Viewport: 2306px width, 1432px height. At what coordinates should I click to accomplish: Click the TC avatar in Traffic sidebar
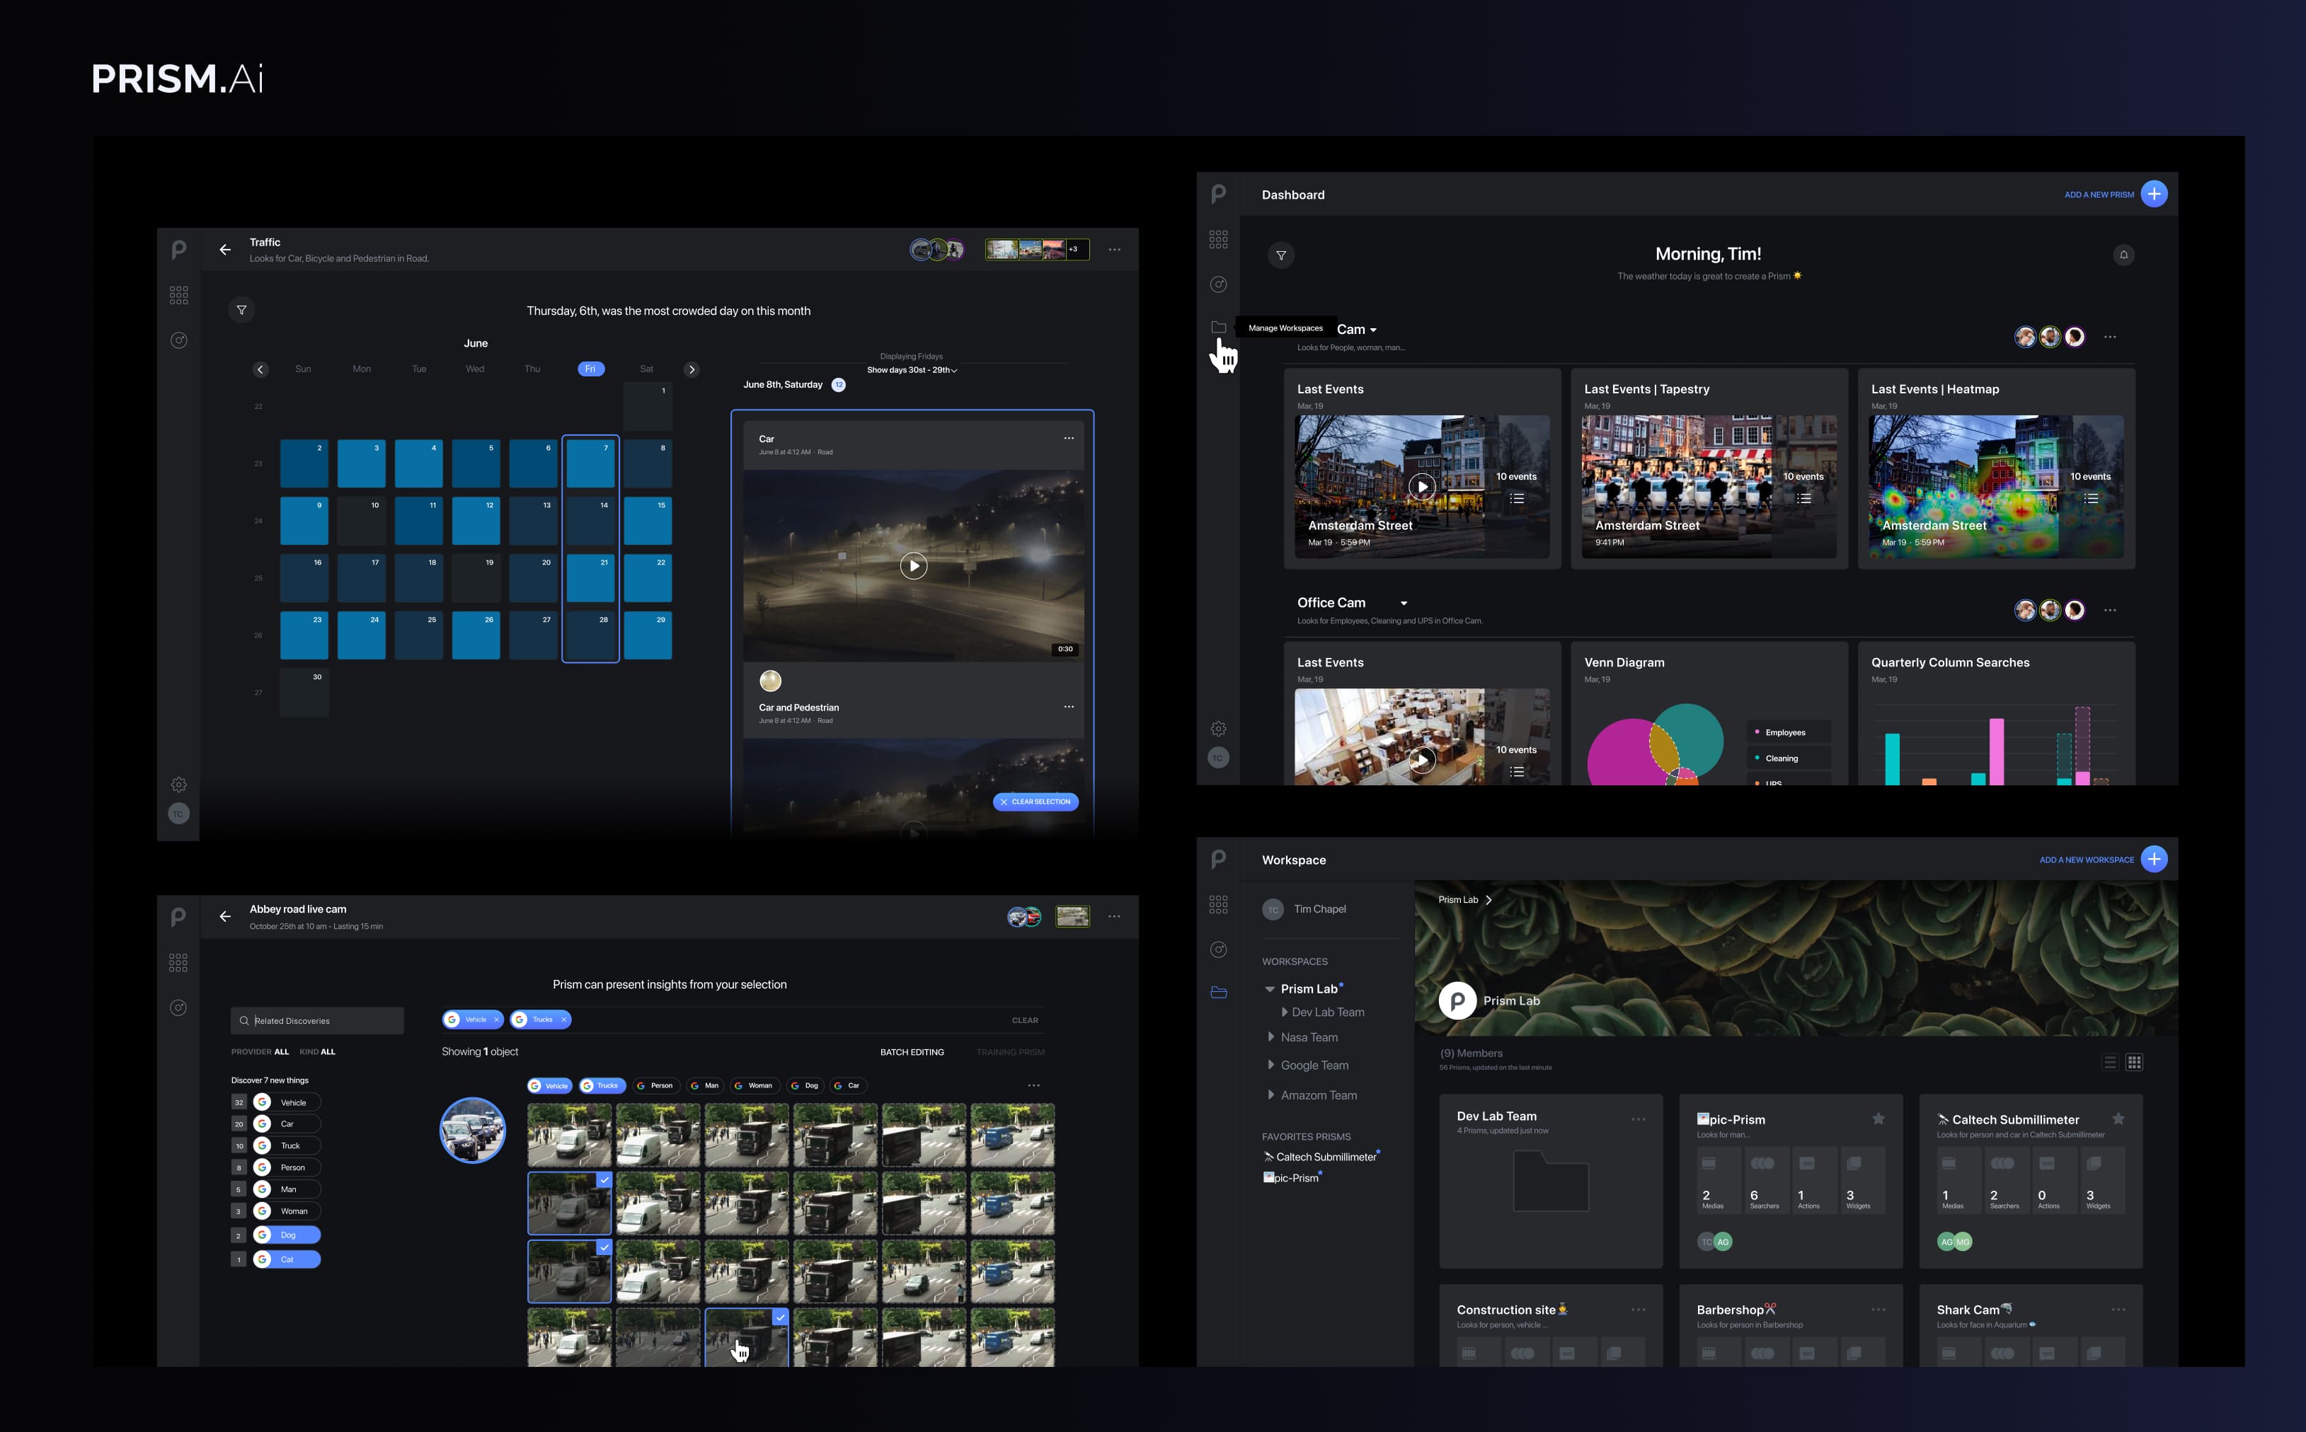[179, 814]
